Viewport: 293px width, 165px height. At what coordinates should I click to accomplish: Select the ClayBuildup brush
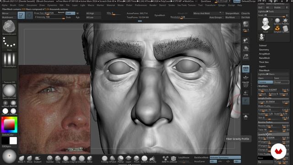(65, 159)
